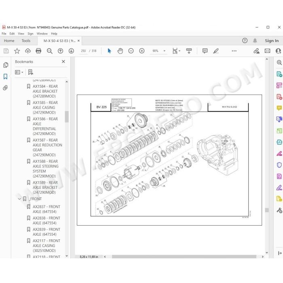
Task: Click the page number field 253
Action: 83,51
